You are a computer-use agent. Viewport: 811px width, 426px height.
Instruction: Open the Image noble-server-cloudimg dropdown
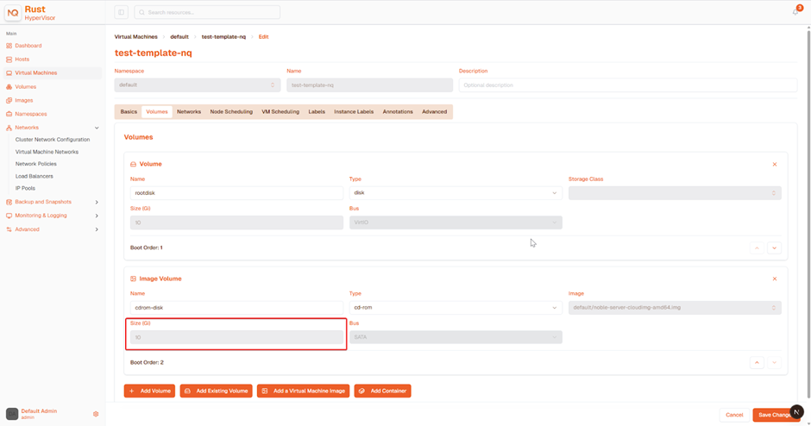pyautogui.click(x=675, y=308)
